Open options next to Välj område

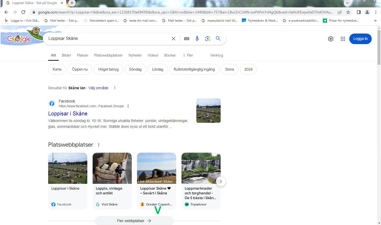115,88
